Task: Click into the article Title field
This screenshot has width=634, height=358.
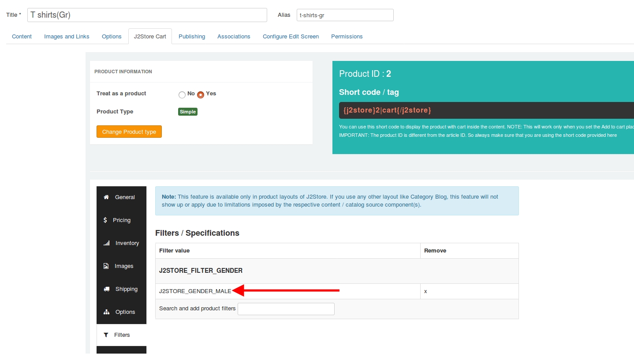Action: 147,15
